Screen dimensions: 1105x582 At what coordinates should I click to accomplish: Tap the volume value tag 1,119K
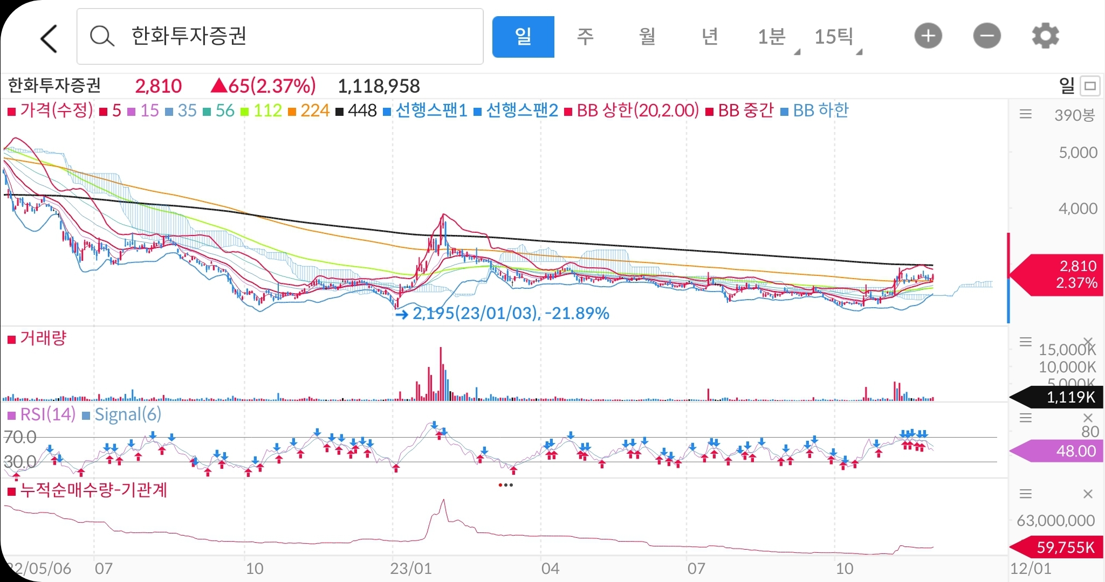click(1057, 397)
